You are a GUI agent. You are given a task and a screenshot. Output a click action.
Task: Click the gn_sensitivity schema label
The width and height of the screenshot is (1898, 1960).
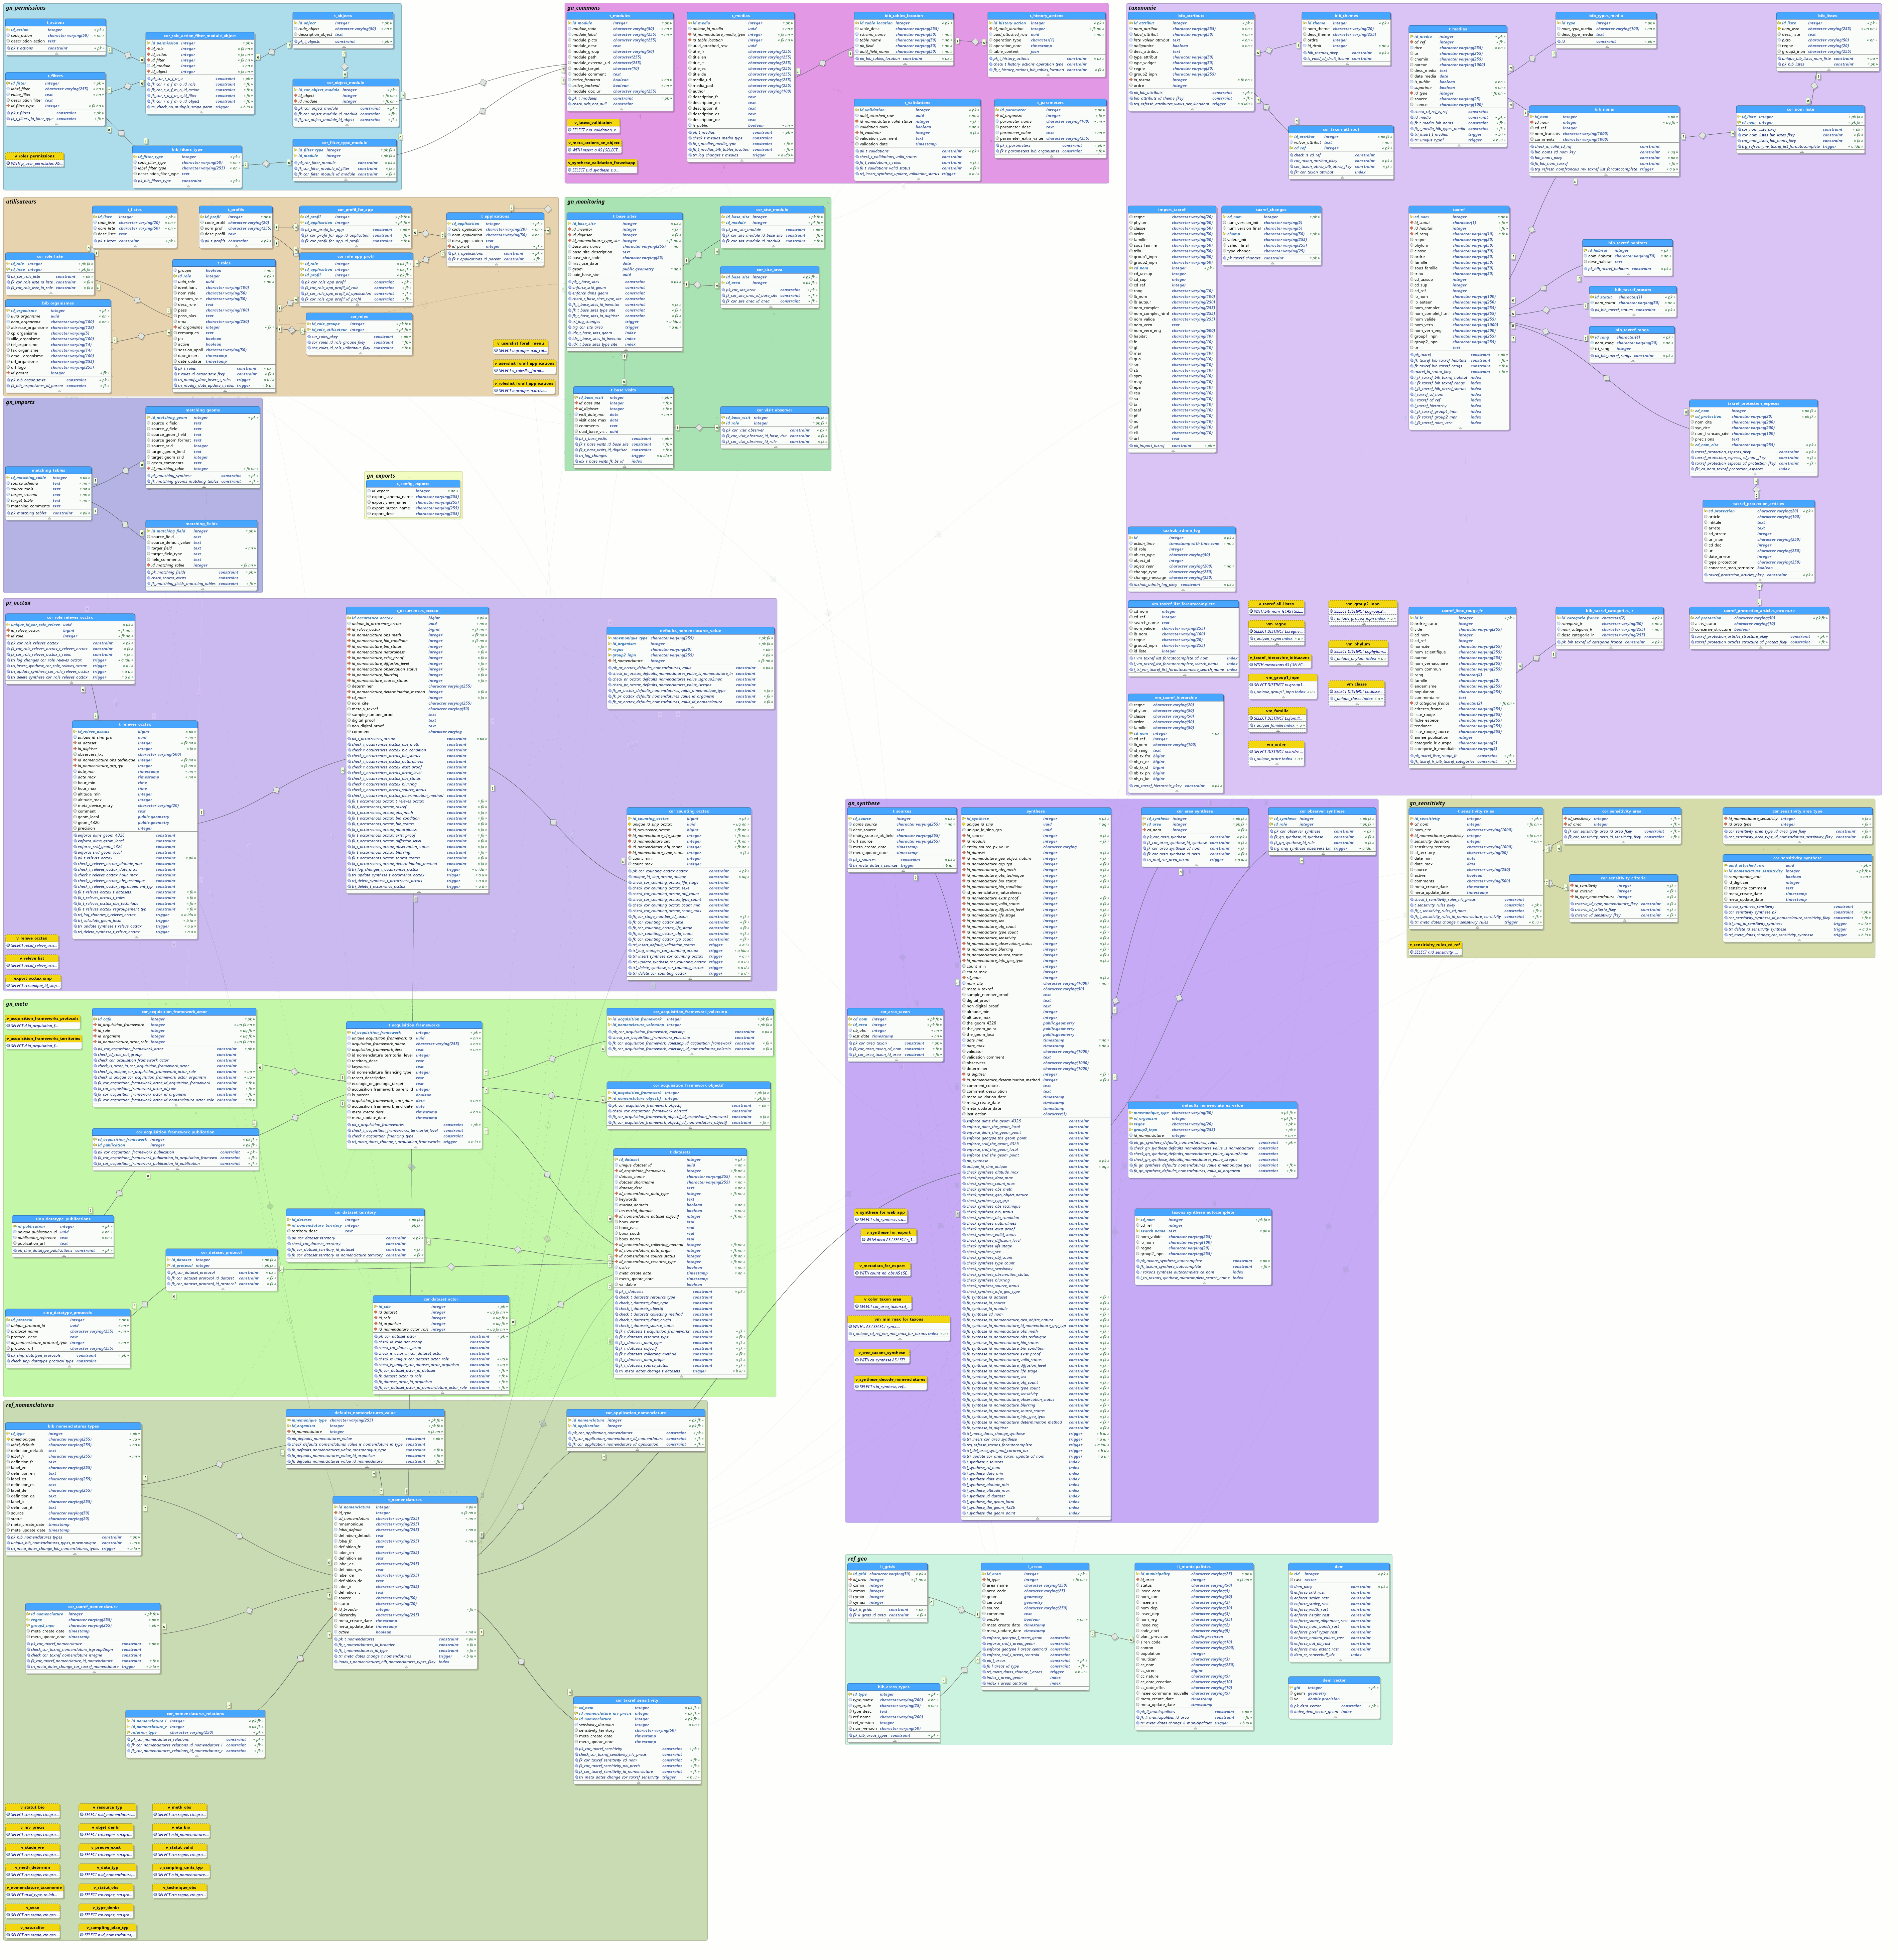tap(1428, 804)
